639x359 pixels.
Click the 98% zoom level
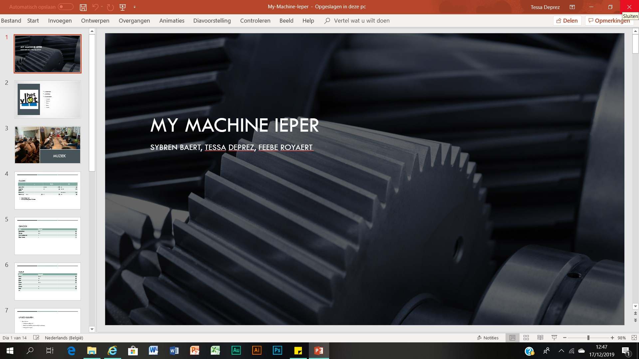[x=621, y=338]
